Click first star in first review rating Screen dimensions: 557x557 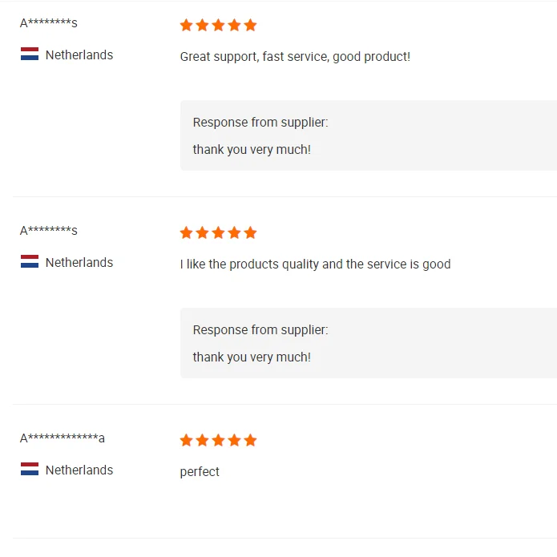187,25
